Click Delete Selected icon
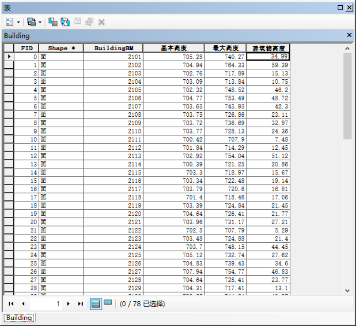The image size is (356, 326). click(x=101, y=22)
